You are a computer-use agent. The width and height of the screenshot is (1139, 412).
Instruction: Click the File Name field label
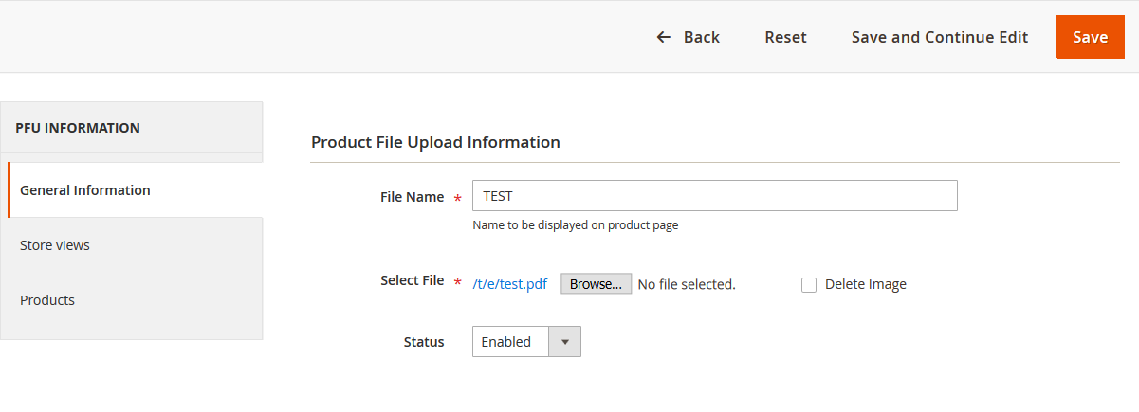(x=412, y=197)
